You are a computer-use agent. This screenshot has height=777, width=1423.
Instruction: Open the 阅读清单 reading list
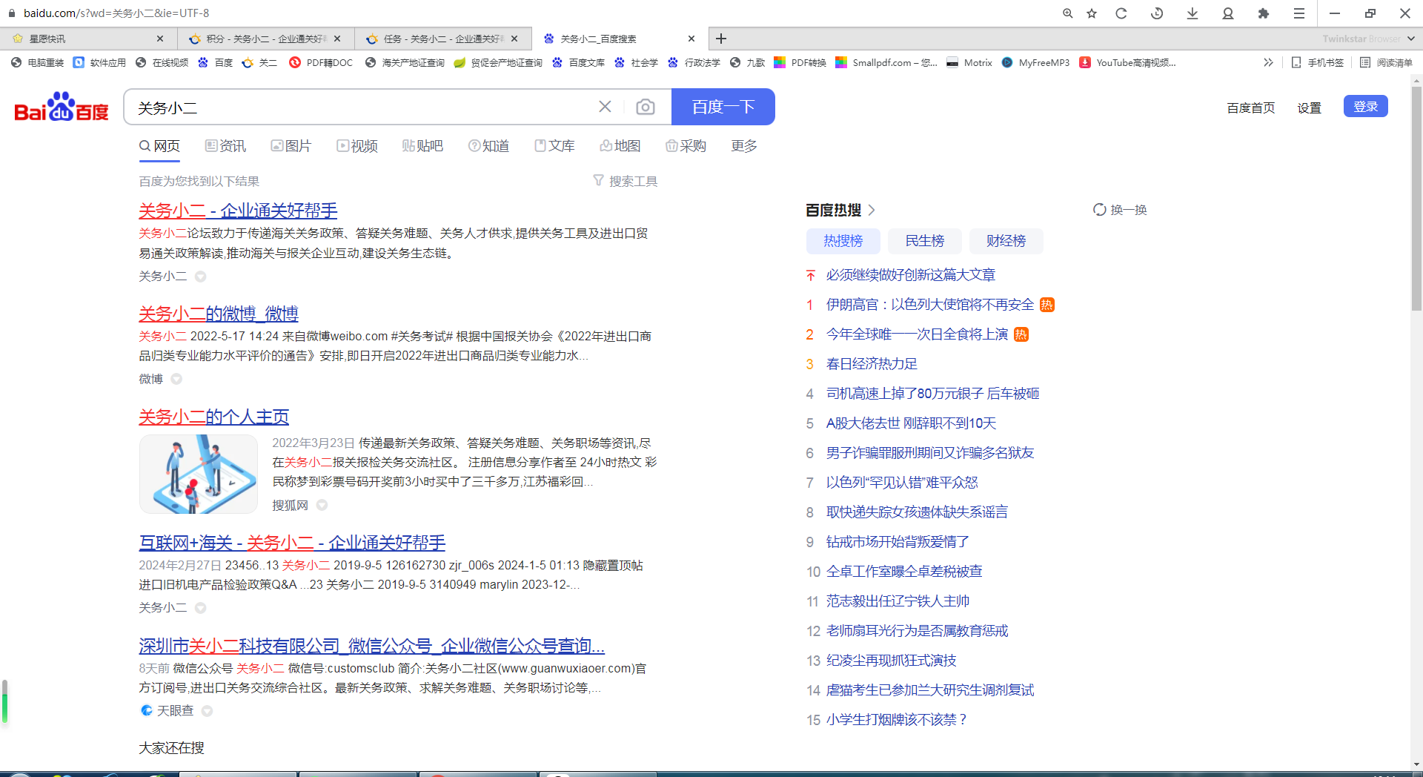pyautogui.click(x=1386, y=63)
